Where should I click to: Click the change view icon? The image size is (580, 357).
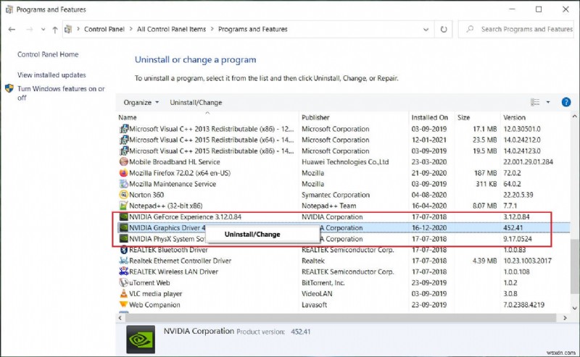coord(535,102)
